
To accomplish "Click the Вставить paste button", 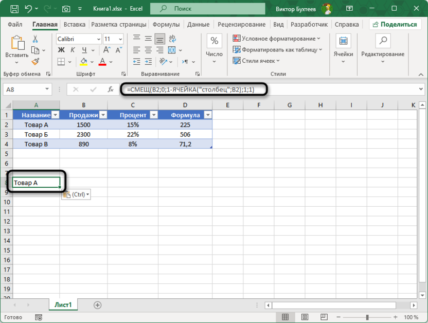I will pos(17,49).
